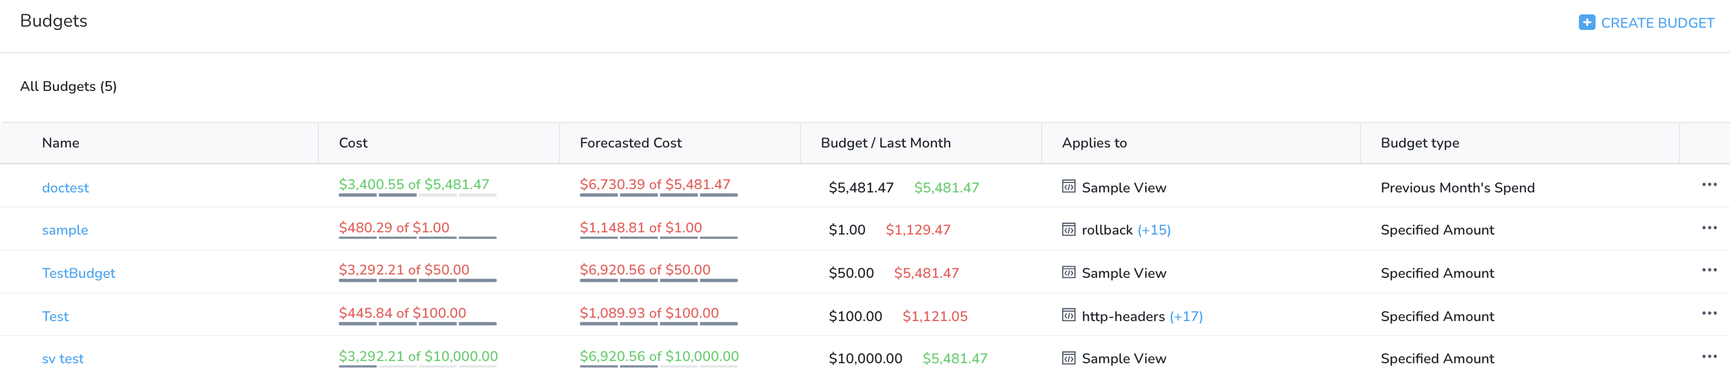The width and height of the screenshot is (1730, 376).
Task: Sort by the Forecasted Cost column header
Action: pyautogui.click(x=630, y=143)
